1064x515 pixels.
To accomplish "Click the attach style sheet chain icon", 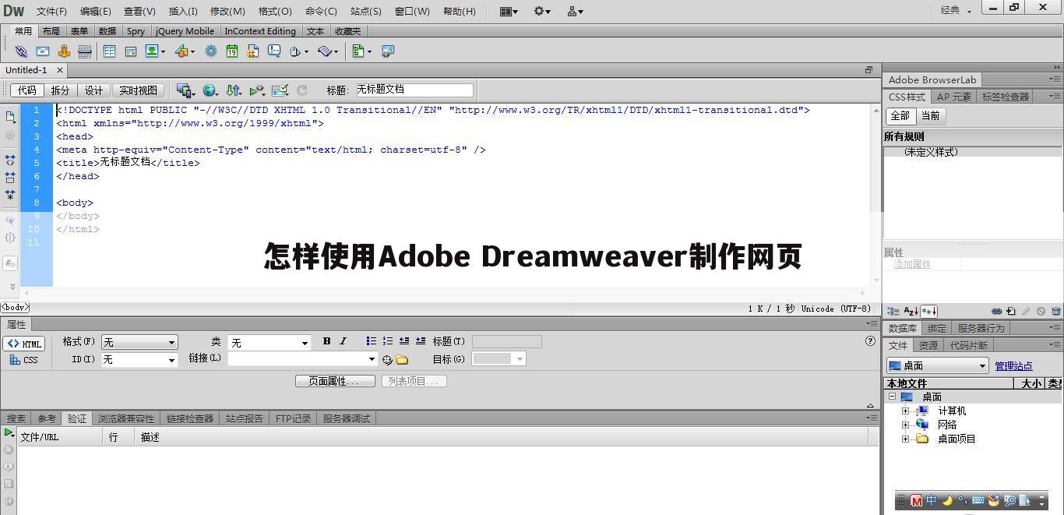I will click(996, 311).
